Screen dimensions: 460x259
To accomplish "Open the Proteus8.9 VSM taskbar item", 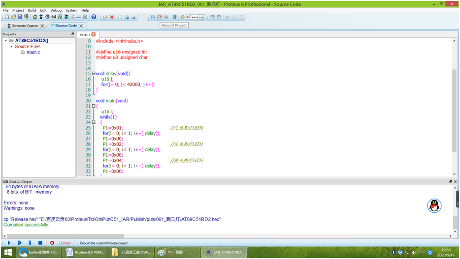I will click(x=85, y=252).
